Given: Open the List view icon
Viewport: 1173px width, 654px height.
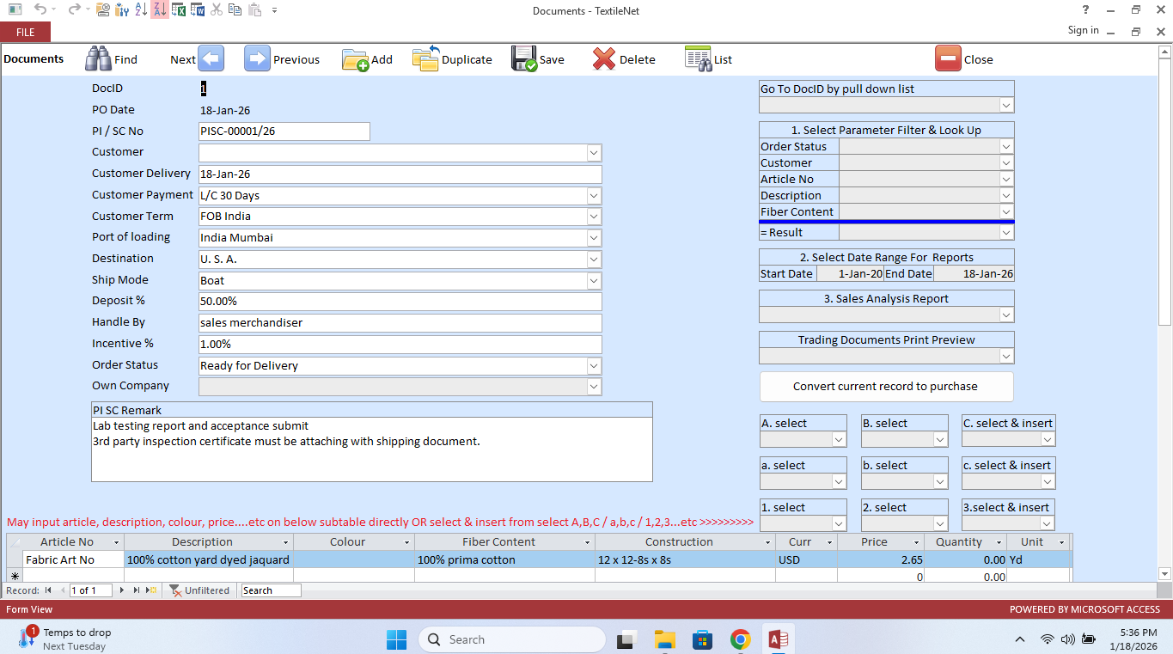Looking at the screenshot, I should (698, 58).
